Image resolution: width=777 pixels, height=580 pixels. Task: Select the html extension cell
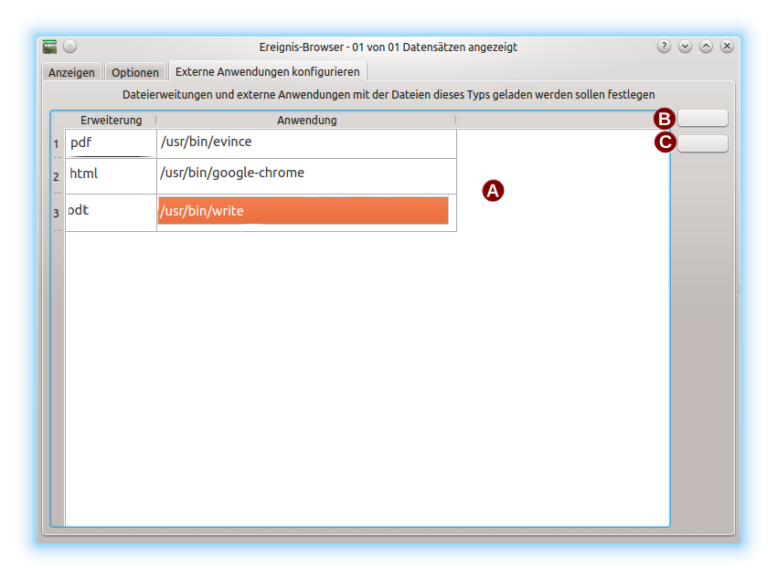click(111, 174)
